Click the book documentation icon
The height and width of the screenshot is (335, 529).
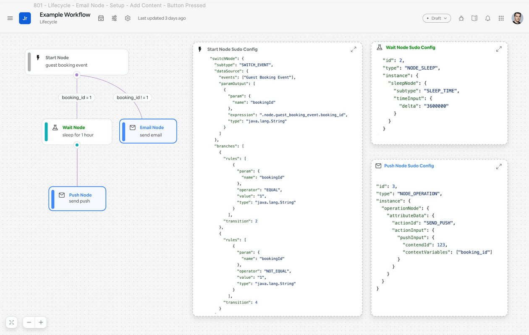coord(474,18)
